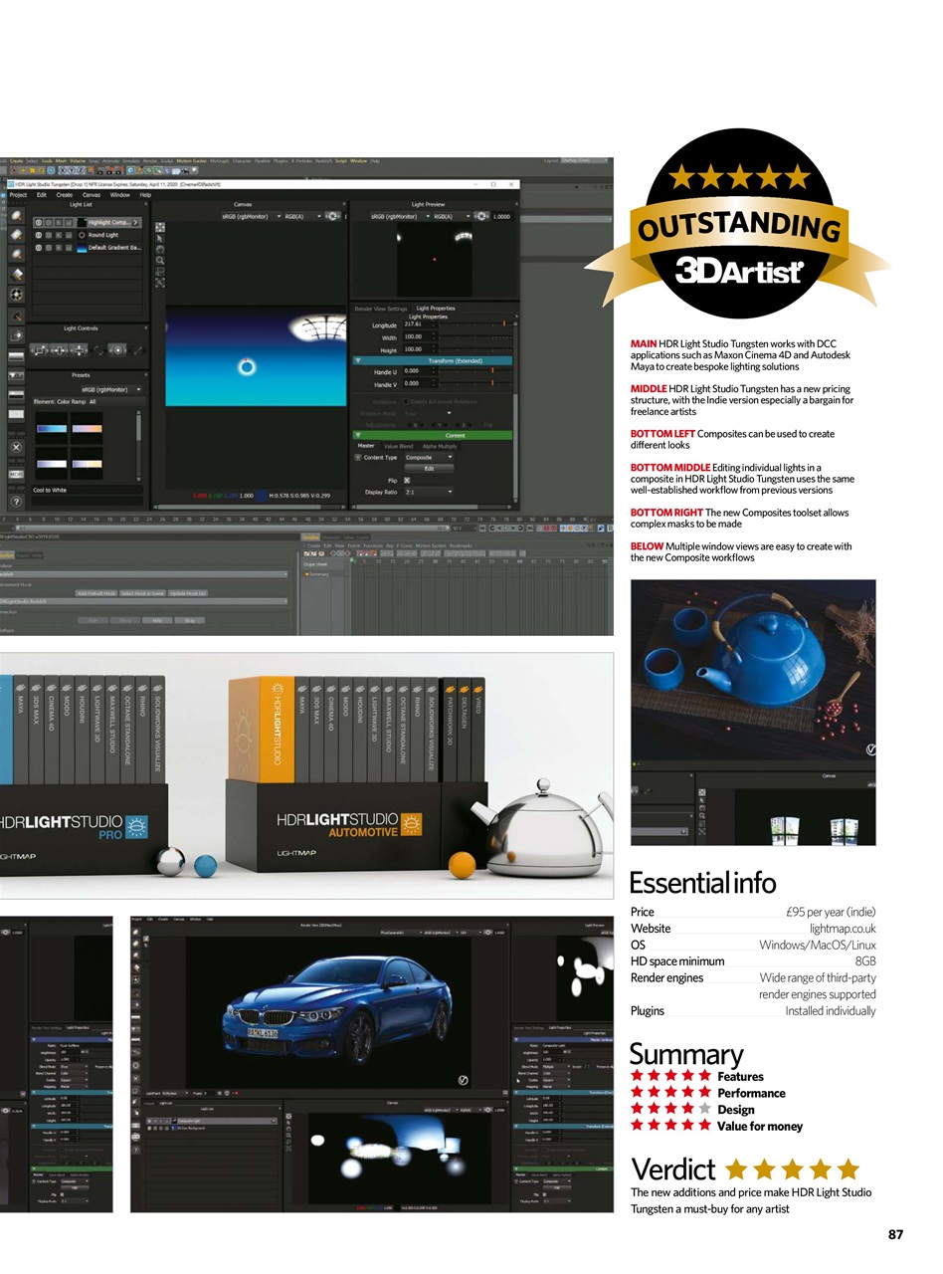
Task: Collapse the Transform (Extended) section
Action: pos(358,359)
